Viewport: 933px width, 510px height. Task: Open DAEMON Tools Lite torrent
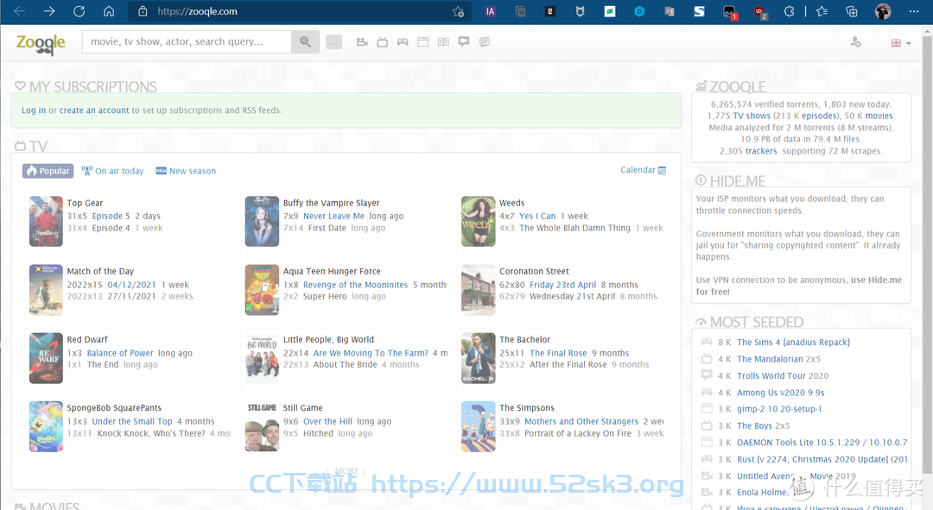coord(822,442)
